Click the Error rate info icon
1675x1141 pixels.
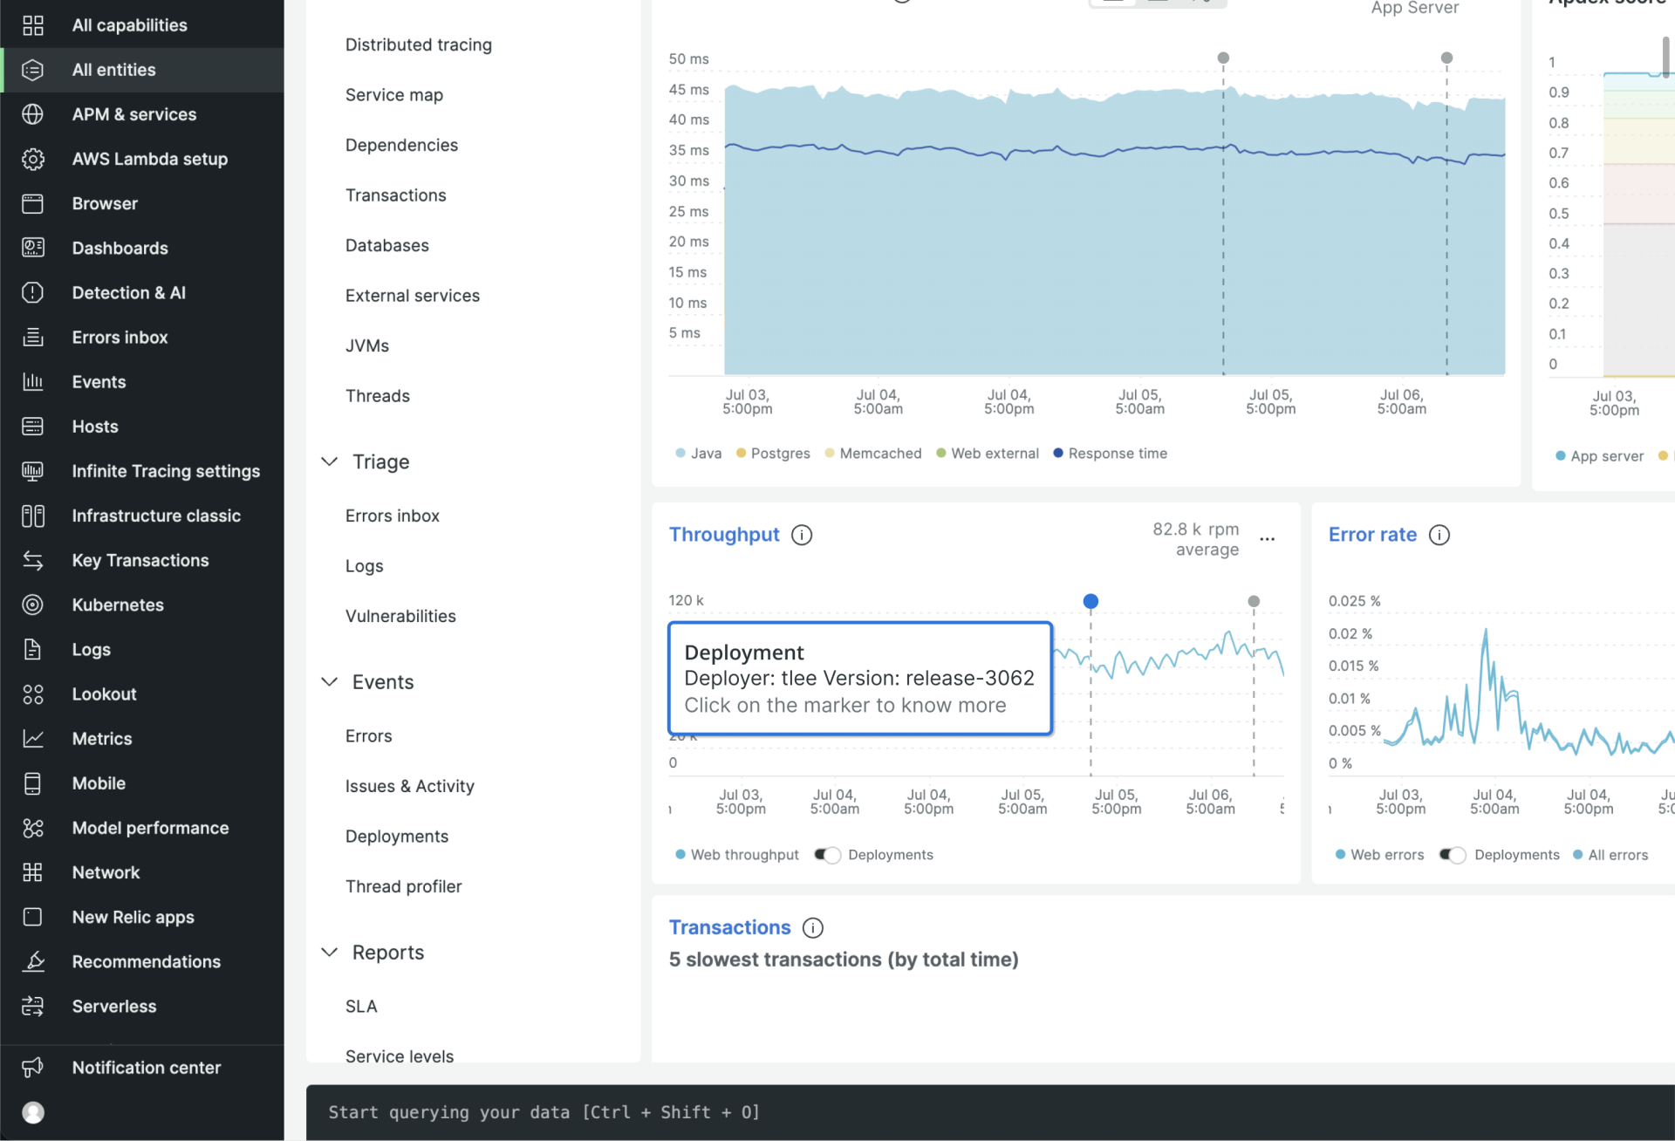point(1439,535)
